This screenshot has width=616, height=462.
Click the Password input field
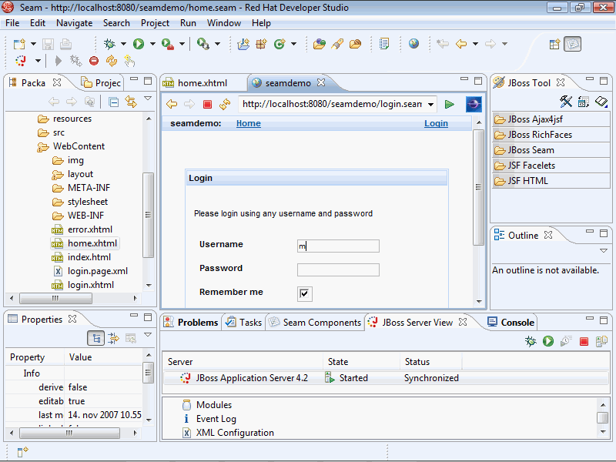point(338,270)
